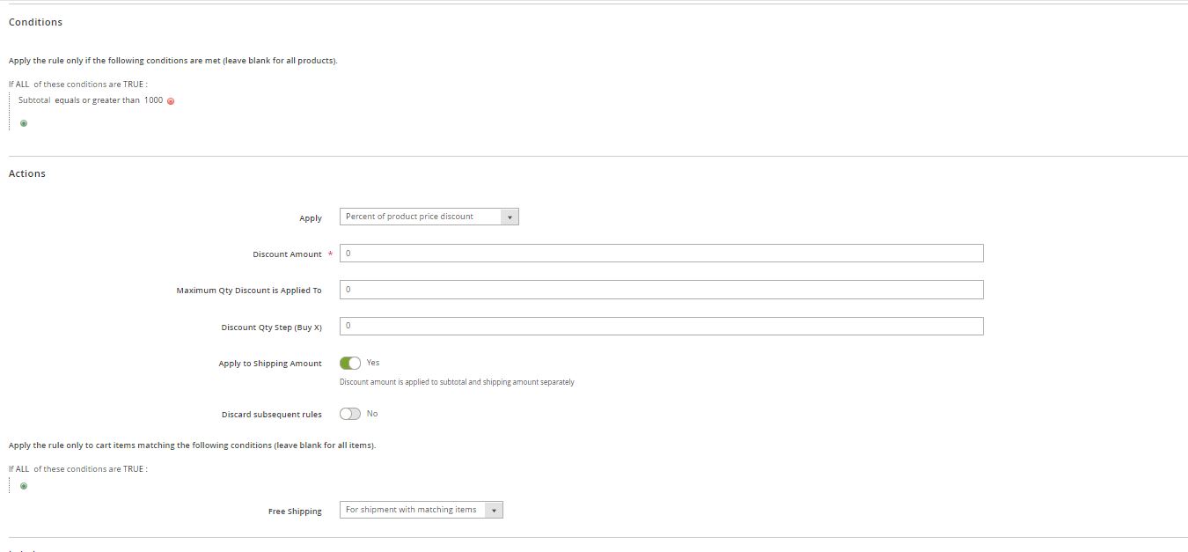Screen dimensions: 1188x552
Task: Collapse the Actions section header
Action: click(x=26, y=173)
